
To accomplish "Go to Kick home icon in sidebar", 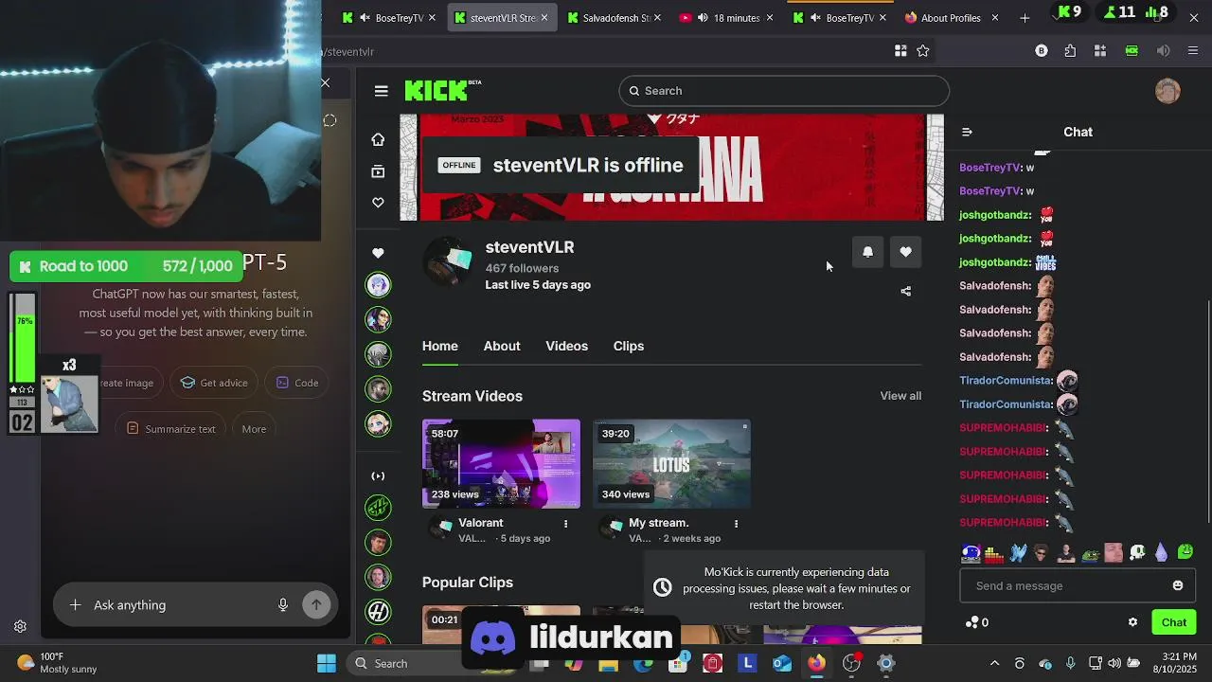I will [x=378, y=139].
